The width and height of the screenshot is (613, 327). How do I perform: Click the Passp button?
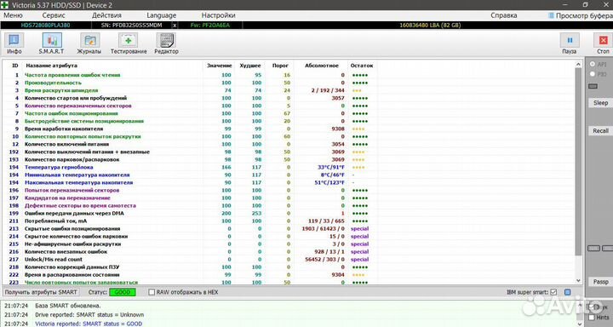coord(600,282)
